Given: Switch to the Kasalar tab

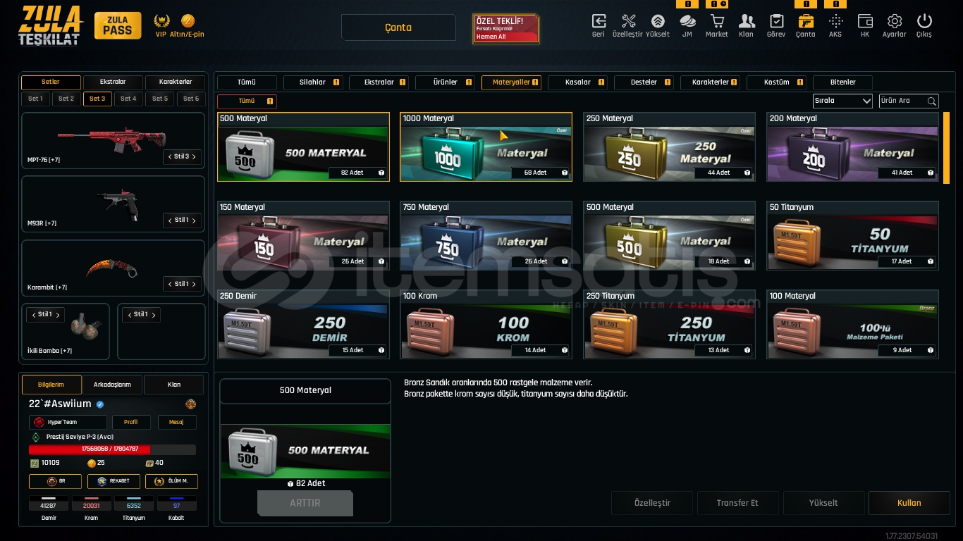Looking at the screenshot, I should [x=578, y=82].
